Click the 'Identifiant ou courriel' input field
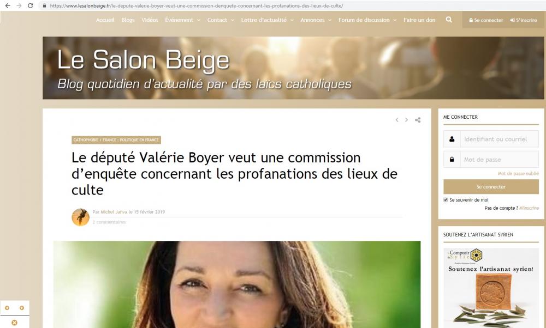Viewport: 546px width, 328px height. coord(500,139)
